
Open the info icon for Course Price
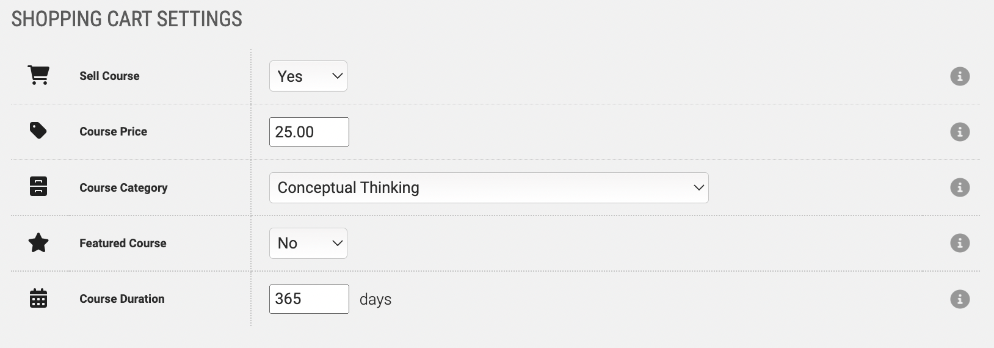[x=960, y=132]
